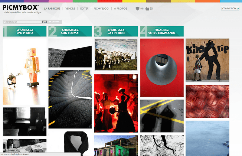Select step 2 Choisissez son format
The height and width of the screenshot is (156, 242).
tap(70, 31)
